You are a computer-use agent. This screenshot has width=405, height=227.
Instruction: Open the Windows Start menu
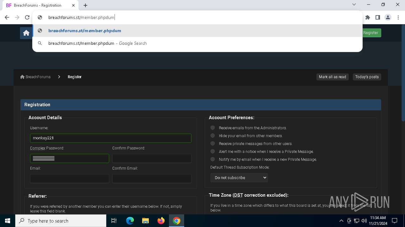(8, 221)
